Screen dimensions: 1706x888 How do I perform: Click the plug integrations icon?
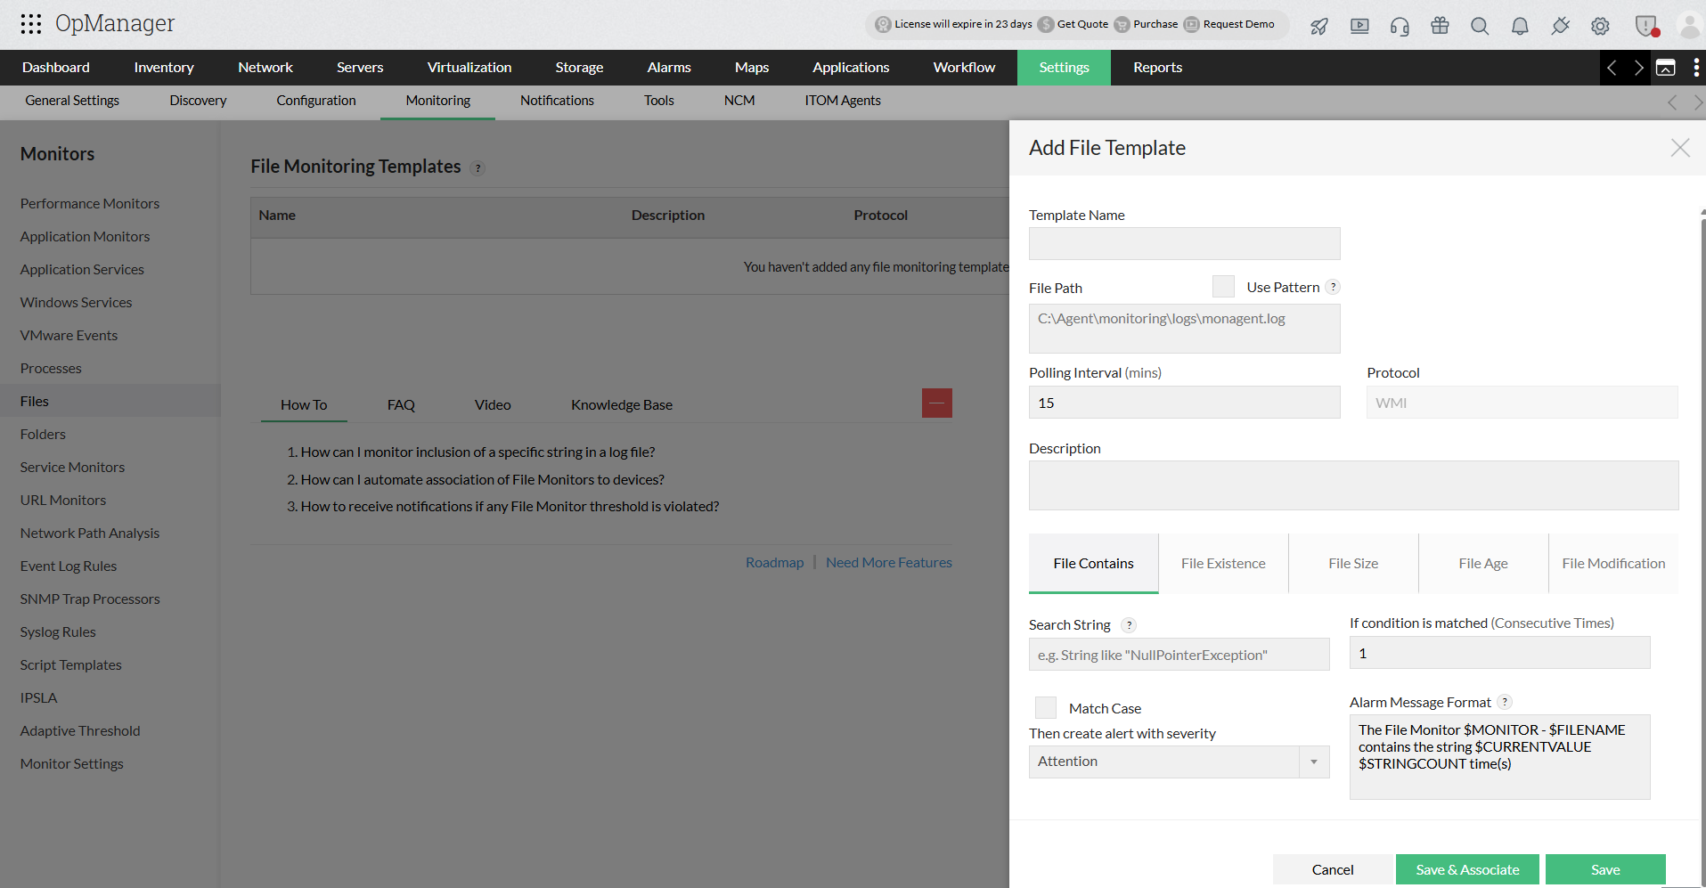[1560, 26]
